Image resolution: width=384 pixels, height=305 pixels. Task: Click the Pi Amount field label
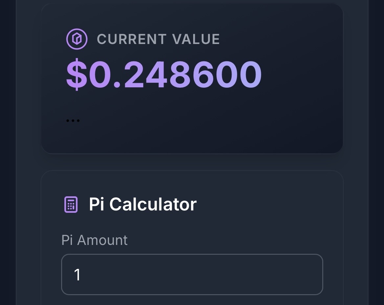[x=94, y=240]
